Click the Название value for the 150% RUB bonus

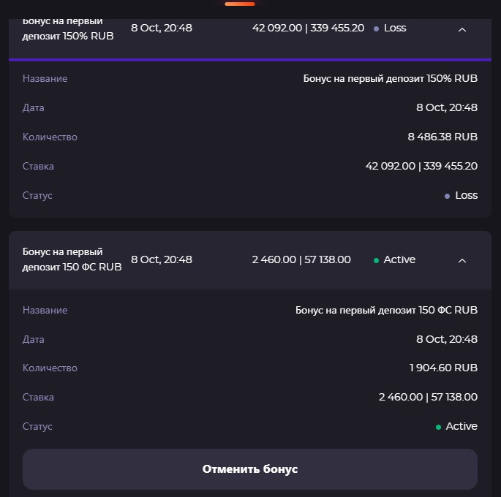click(x=390, y=78)
